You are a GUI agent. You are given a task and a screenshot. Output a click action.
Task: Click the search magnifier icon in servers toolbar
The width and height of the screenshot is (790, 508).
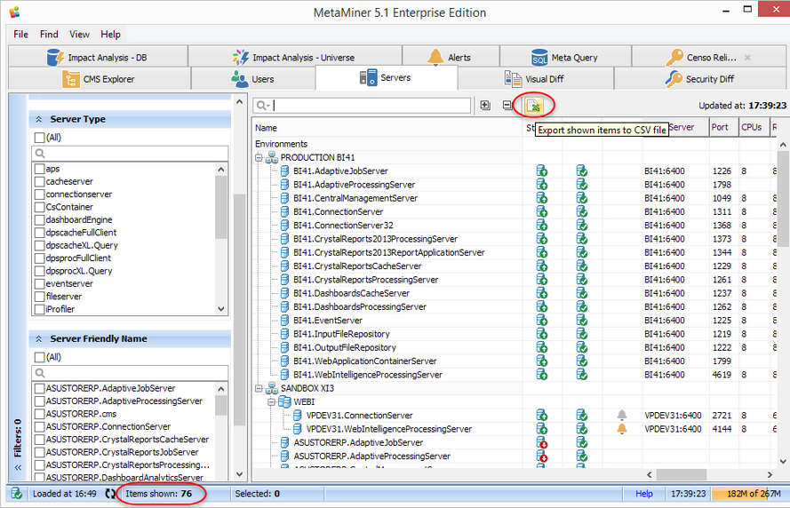(x=262, y=105)
